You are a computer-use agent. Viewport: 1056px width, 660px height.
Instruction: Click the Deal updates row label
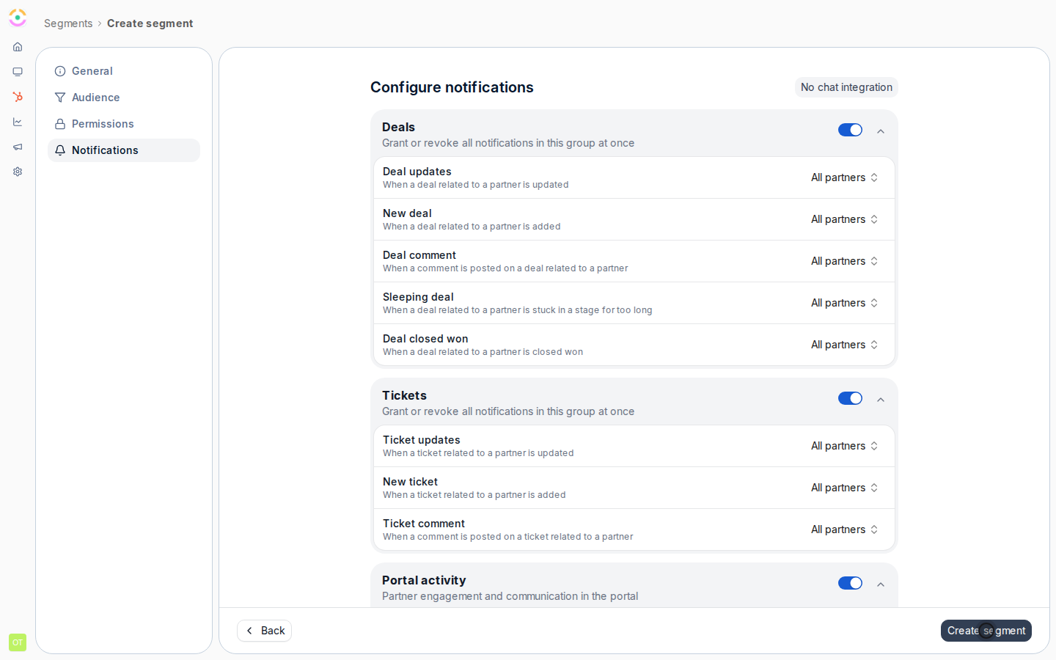(417, 172)
